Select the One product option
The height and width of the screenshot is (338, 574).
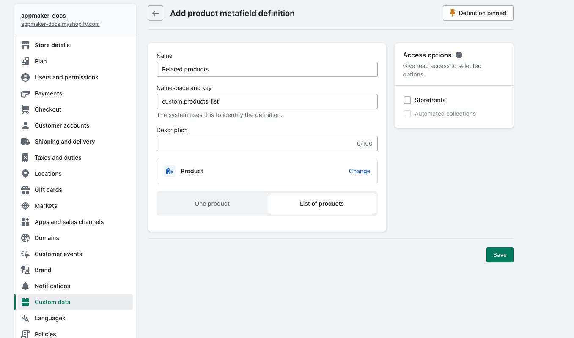(212, 204)
